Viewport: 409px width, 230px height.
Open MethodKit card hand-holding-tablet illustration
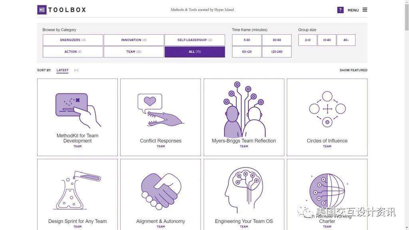point(78,110)
